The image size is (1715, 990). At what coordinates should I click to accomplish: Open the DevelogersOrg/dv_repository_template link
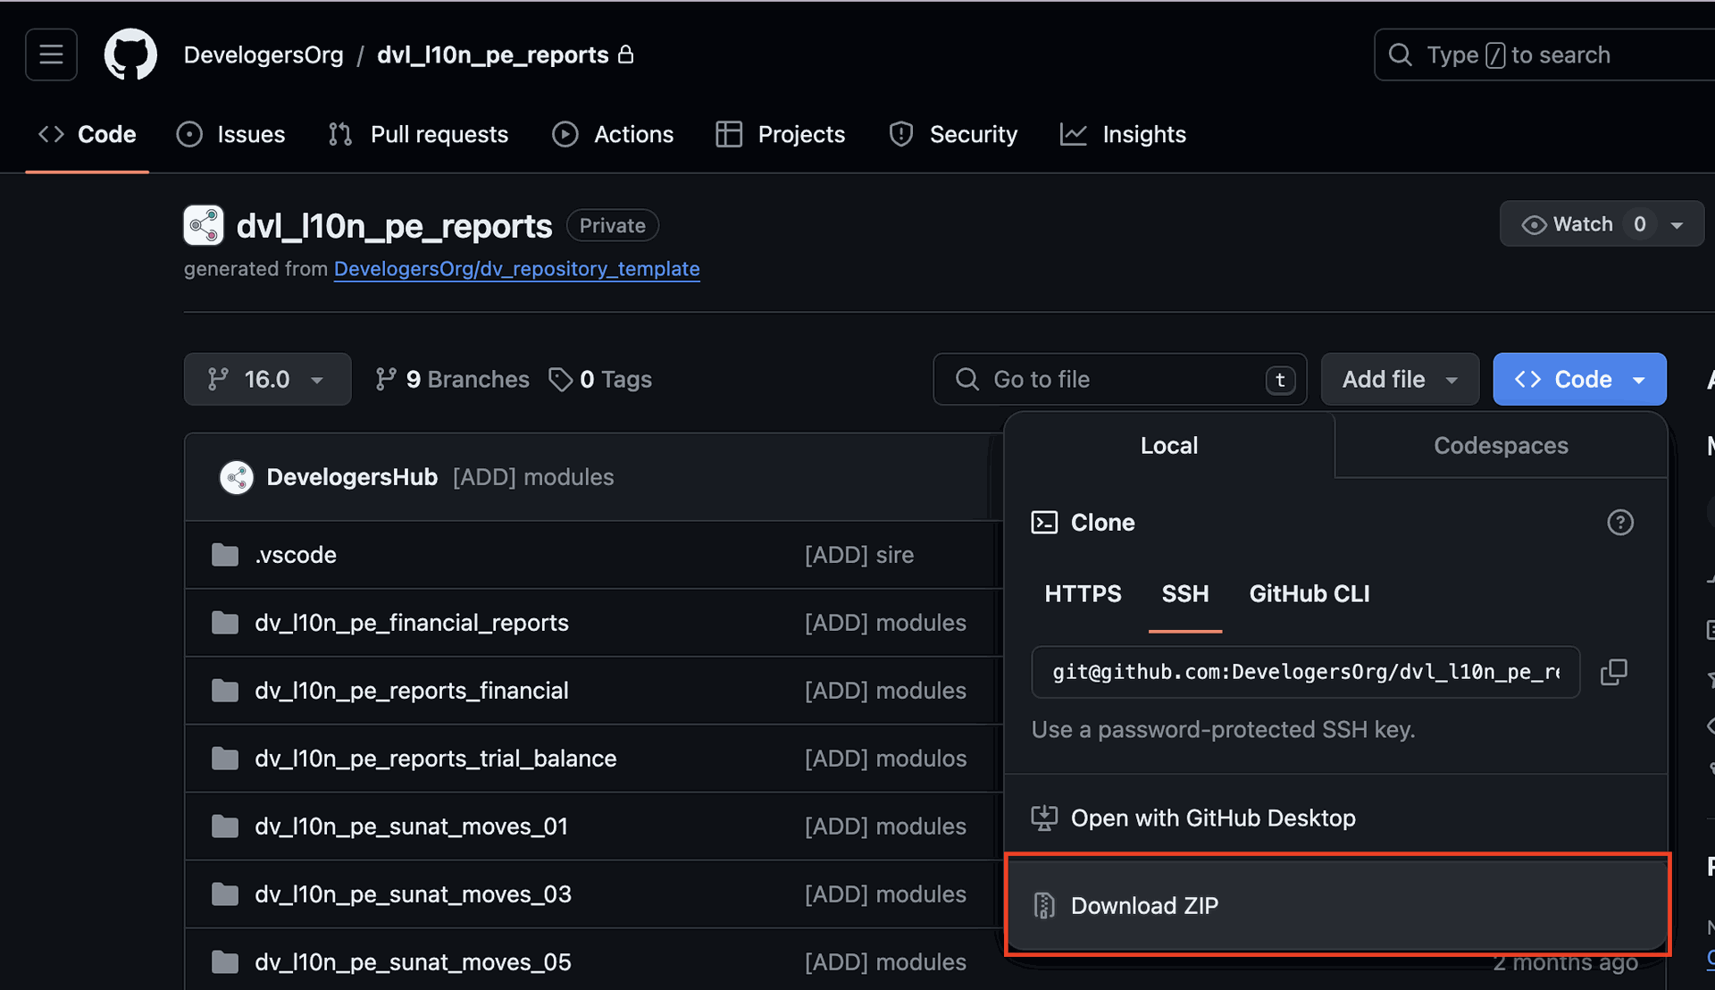point(516,269)
